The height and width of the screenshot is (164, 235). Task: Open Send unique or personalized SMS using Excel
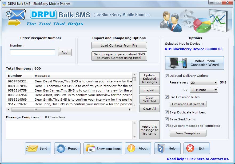point(119,56)
